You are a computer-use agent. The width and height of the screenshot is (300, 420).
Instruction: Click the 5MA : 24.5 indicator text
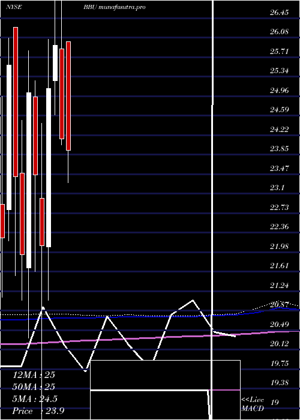[35, 399]
